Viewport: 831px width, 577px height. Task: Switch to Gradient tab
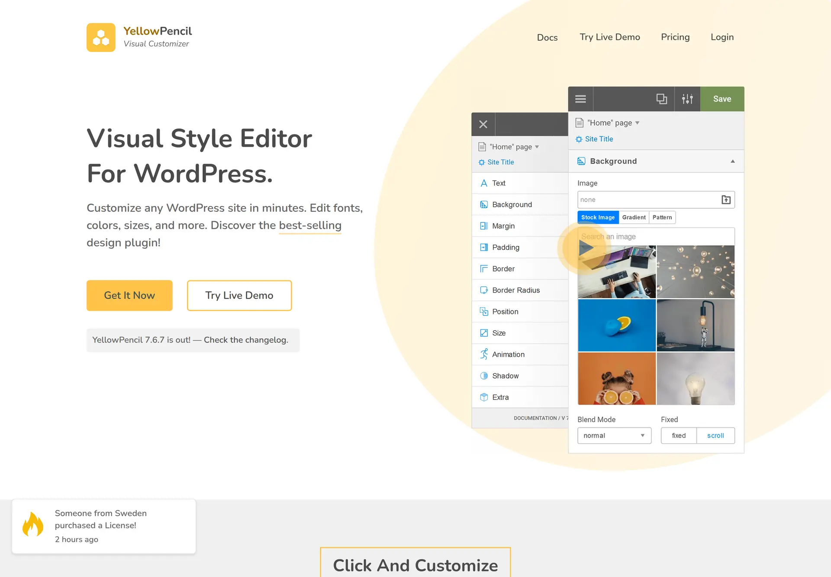[634, 217]
